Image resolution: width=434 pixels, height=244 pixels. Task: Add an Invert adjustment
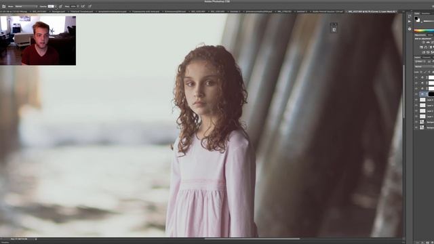[423, 52]
